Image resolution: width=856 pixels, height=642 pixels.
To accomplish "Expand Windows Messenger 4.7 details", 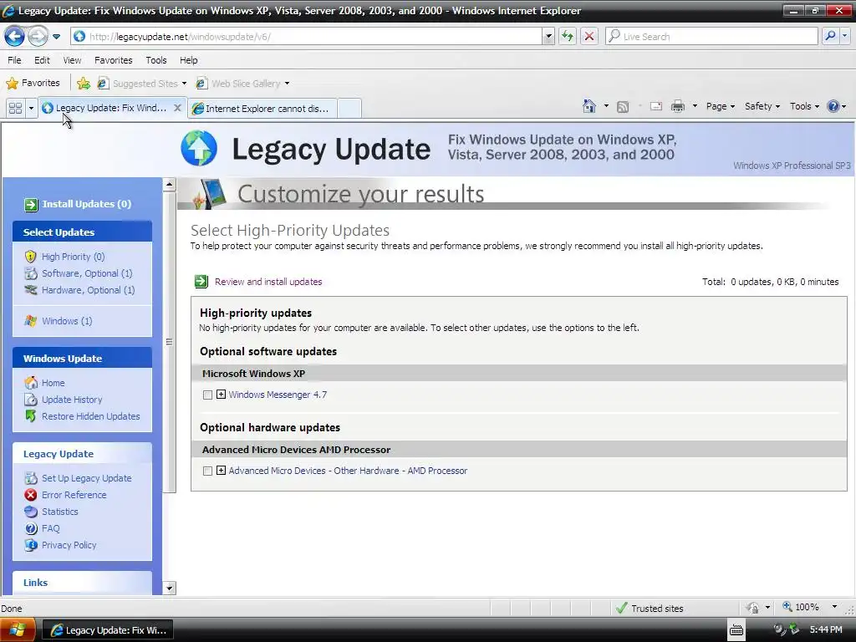I will coord(221,395).
